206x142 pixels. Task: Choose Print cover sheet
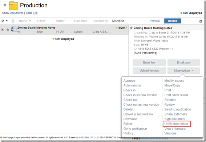pyautogui.click(x=176, y=95)
